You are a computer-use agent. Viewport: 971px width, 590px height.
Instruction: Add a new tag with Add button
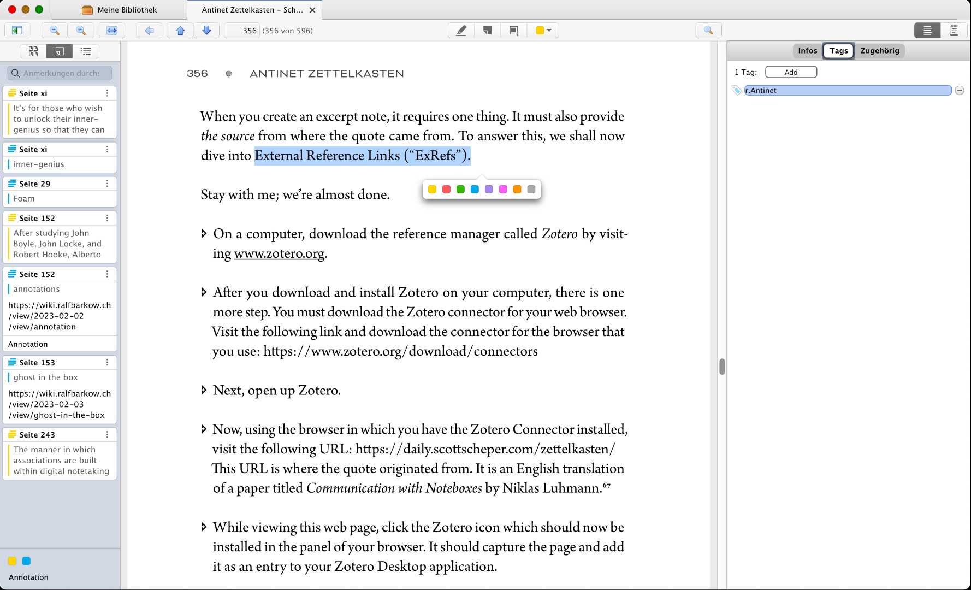tap(791, 72)
